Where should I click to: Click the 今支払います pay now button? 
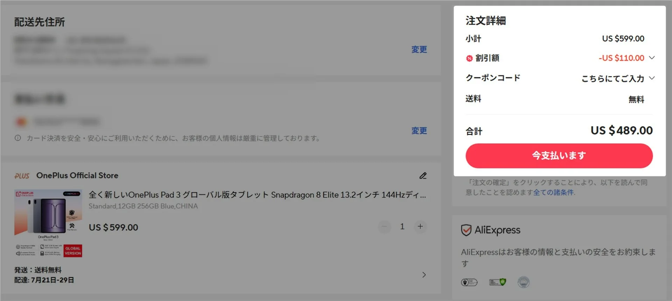tap(559, 156)
